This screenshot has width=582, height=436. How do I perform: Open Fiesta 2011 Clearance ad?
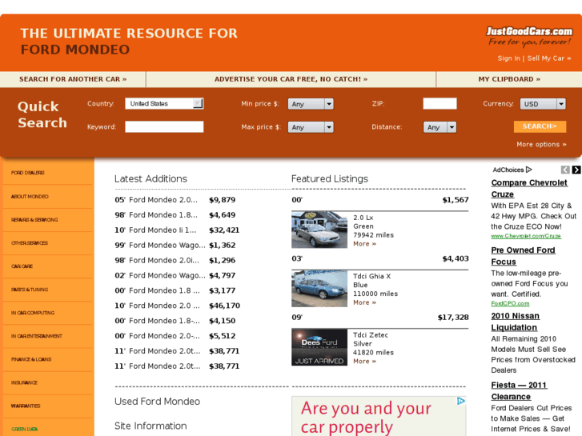pos(519,390)
